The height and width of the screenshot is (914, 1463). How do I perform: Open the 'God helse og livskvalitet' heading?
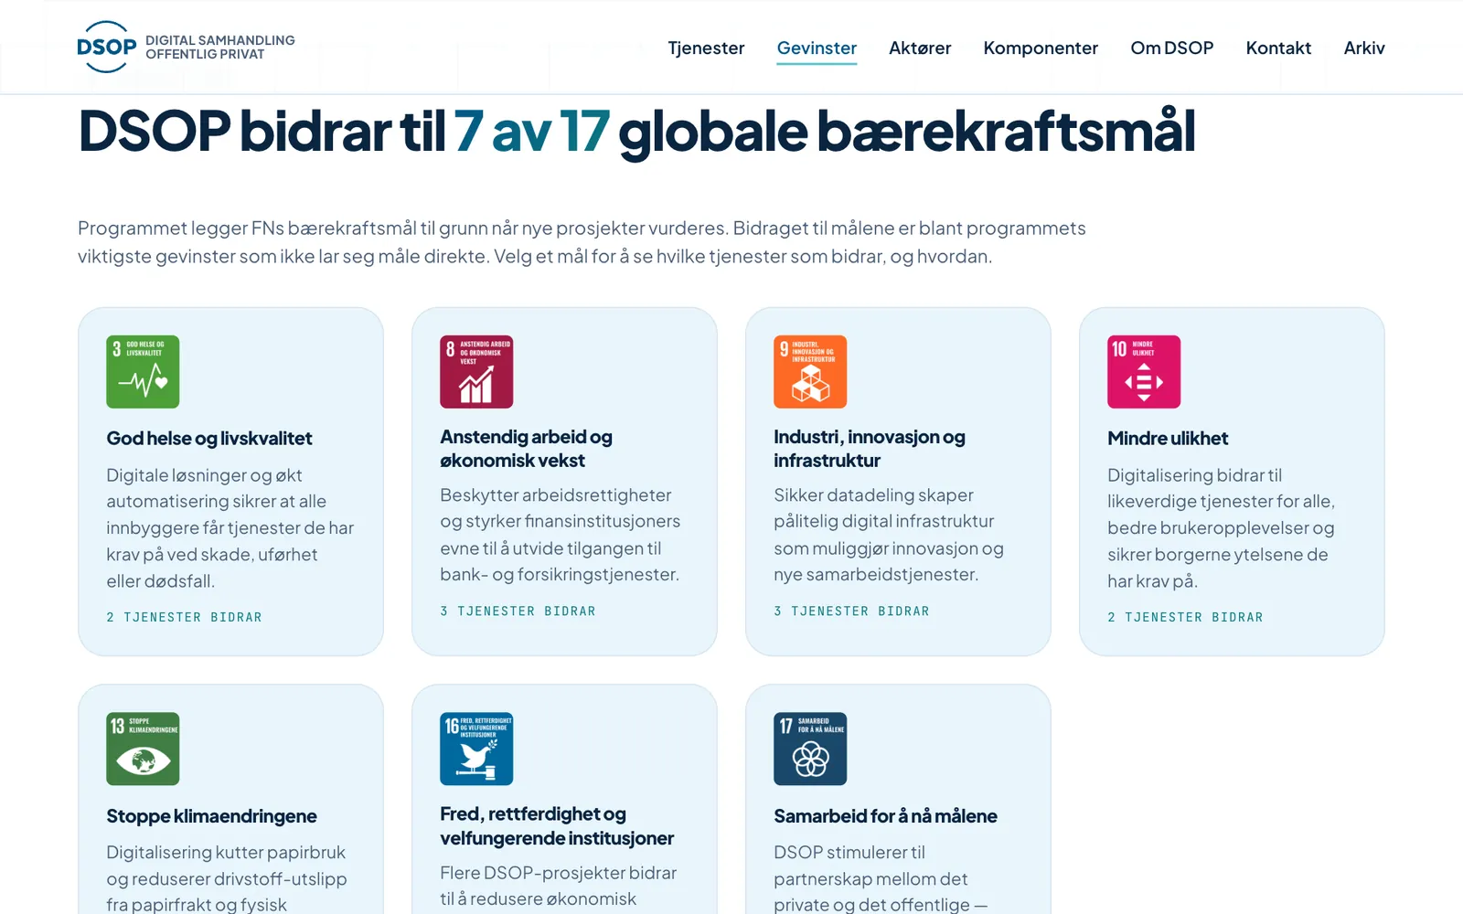click(x=209, y=439)
